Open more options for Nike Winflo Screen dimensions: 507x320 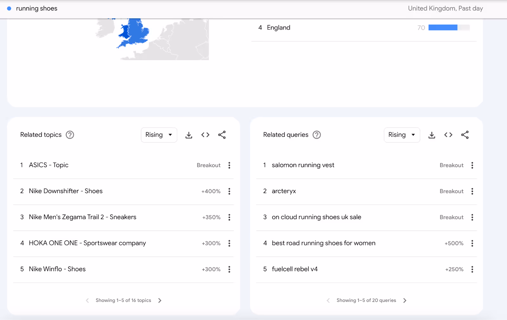(229, 269)
